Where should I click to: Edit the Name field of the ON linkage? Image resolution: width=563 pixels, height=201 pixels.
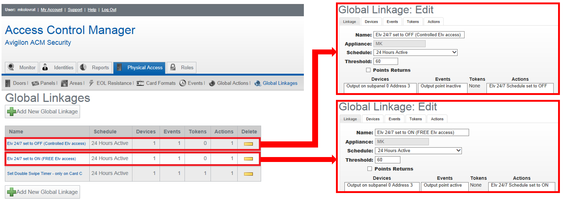(421, 132)
